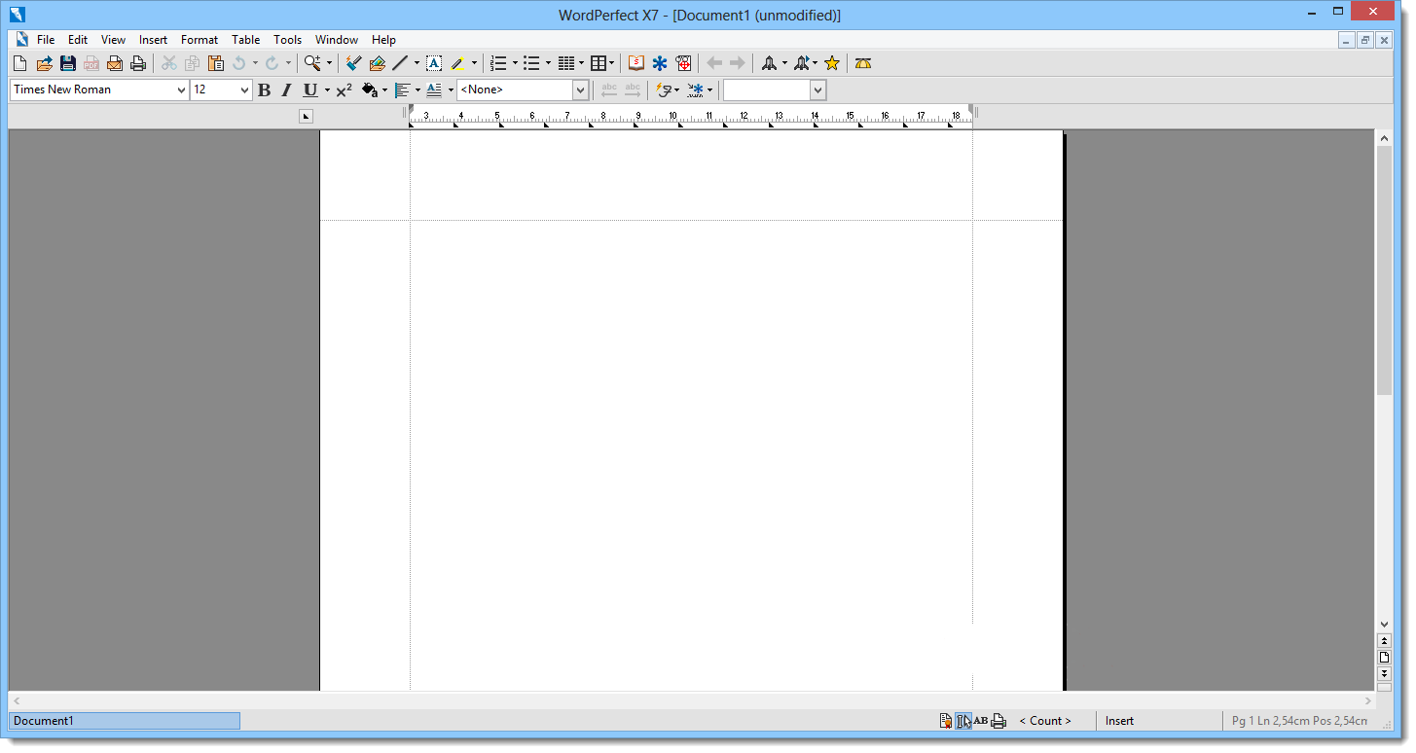Open the Format menu

tap(200, 40)
